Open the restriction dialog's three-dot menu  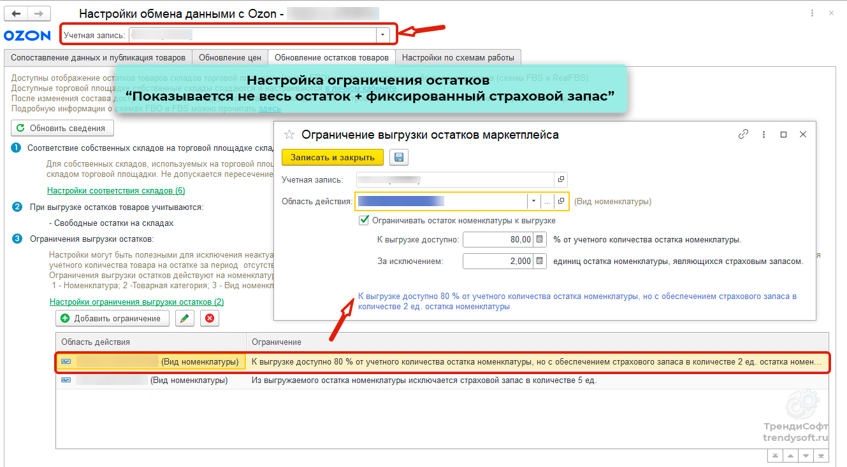pyautogui.click(x=764, y=134)
